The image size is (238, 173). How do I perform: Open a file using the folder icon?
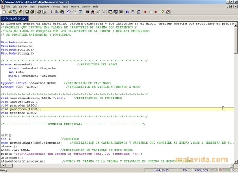point(10,12)
